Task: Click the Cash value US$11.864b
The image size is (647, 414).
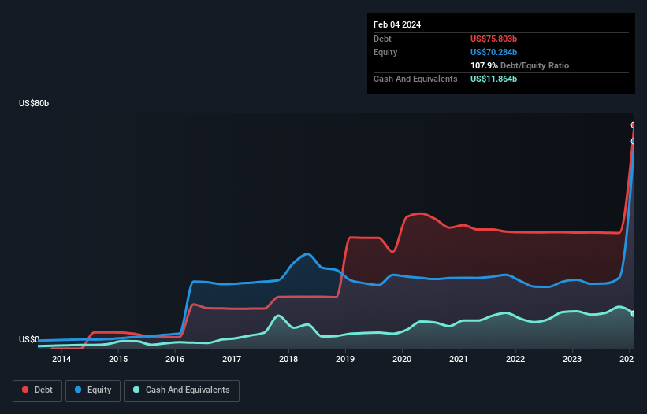Action: tap(493, 79)
